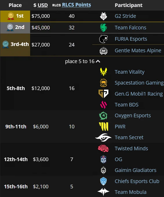Click the Team Vitality bee logo
The image size is (164, 197).
tap(103, 72)
